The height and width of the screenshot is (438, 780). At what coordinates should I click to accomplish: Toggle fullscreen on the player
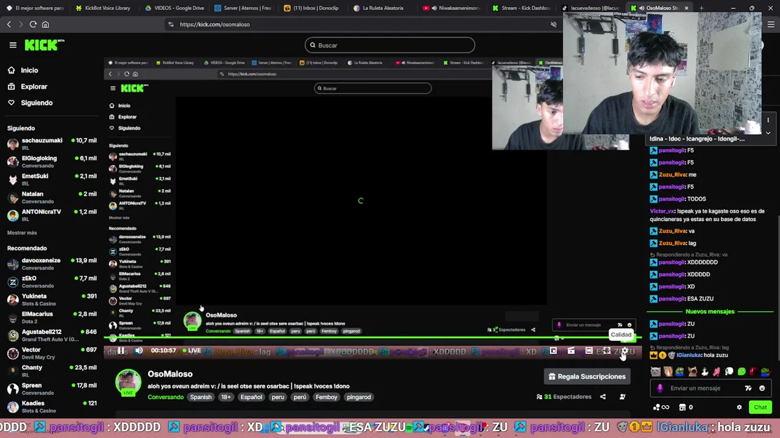[x=606, y=351]
